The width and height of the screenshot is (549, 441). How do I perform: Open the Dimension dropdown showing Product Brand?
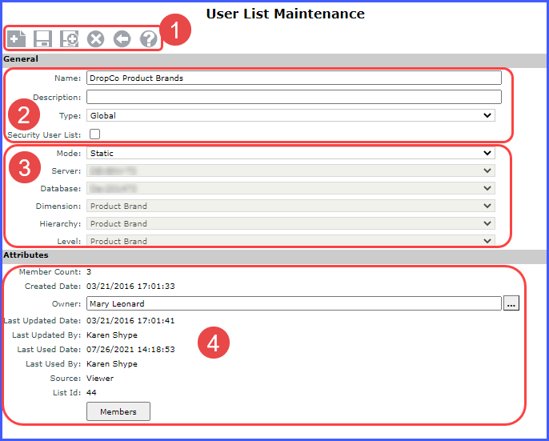(x=291, y=206)
